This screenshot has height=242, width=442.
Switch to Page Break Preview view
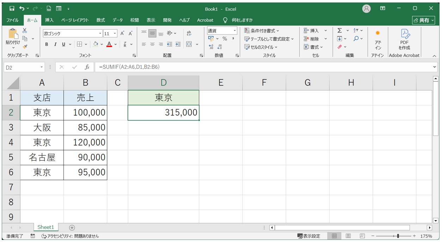pos(362,236)
